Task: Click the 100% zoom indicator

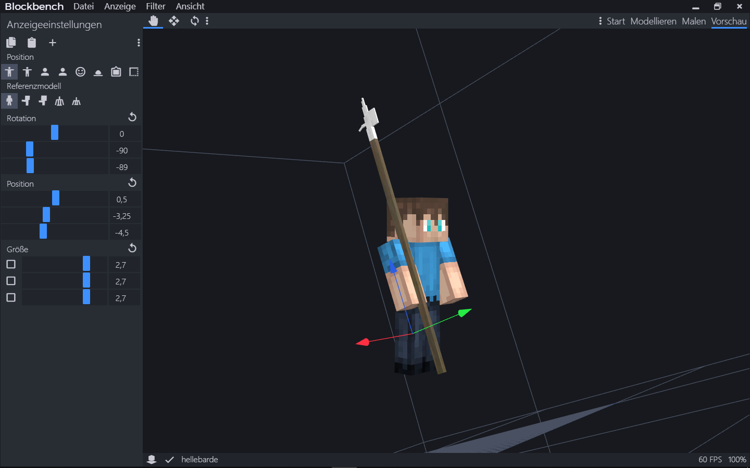Action: (x=737, y=460)
